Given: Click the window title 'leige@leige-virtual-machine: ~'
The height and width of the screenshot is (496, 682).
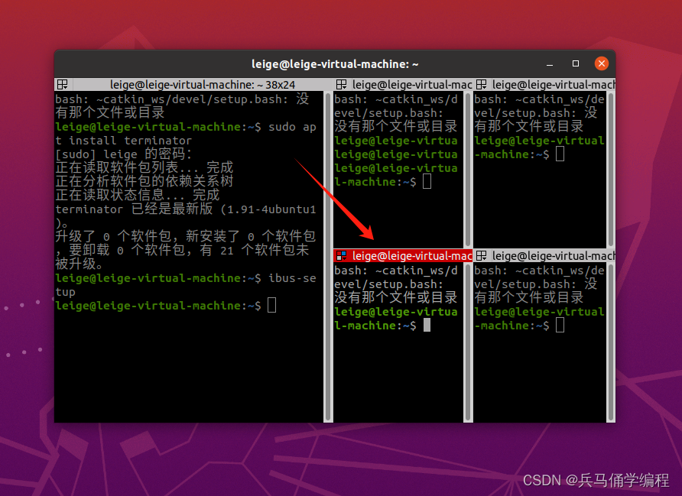Looking at the screenshot, I should pyautogui.click(x=335, y=64).
